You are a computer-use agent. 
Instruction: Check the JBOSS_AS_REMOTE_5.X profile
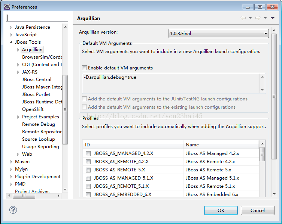tap(88, 170)
